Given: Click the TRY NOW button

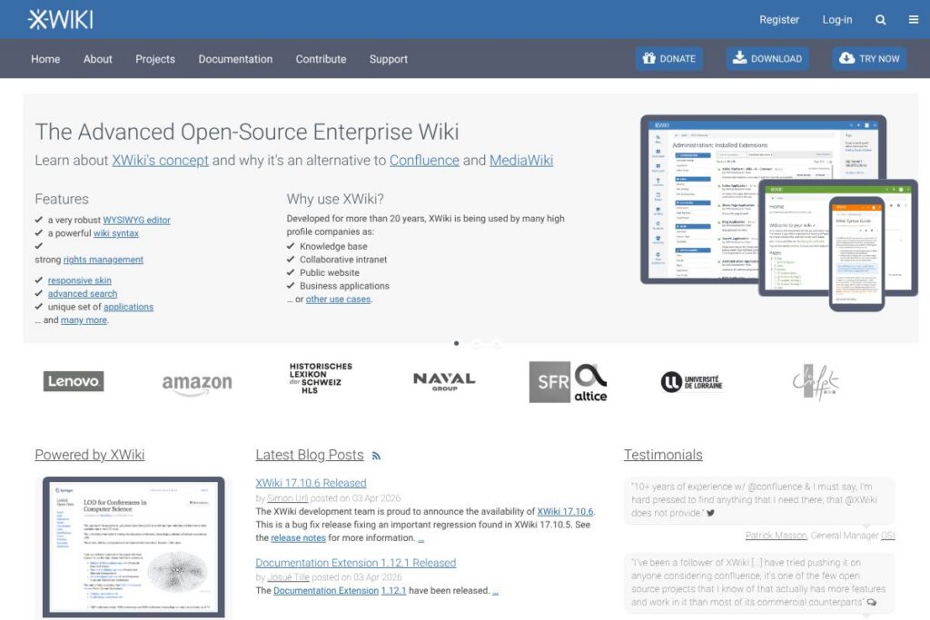Looking at the screenshot, I should tap(869, 58).
